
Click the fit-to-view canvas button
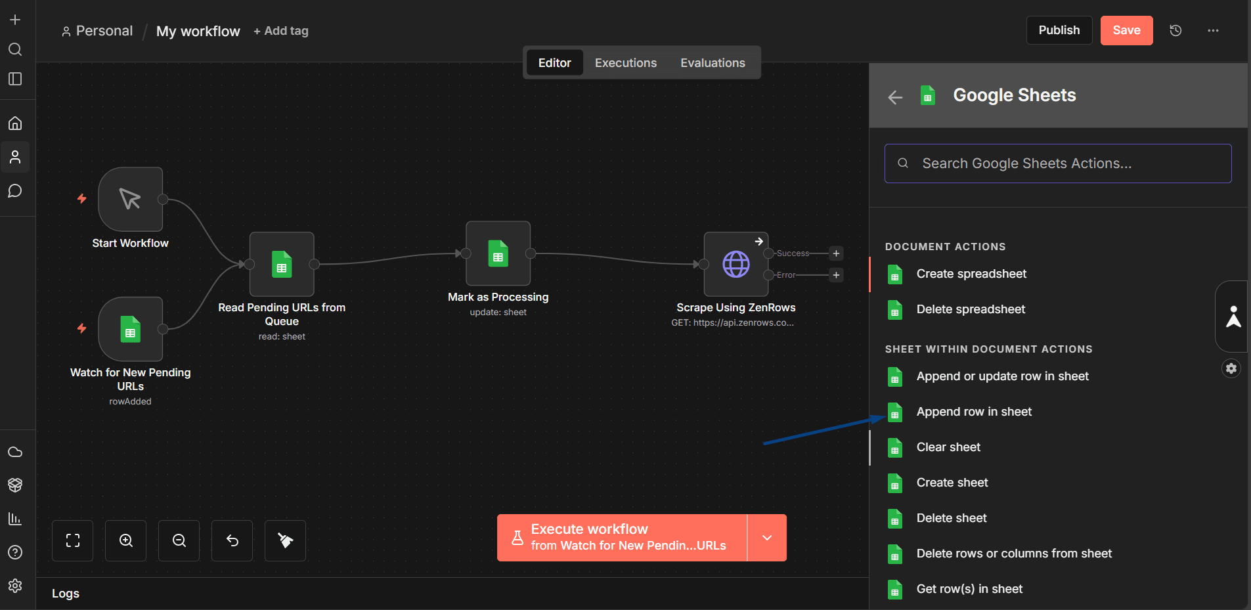73,540
